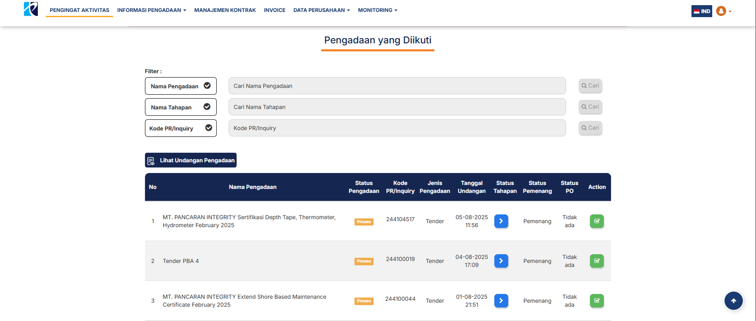Open the Manajemen Kontrak menu
Viewport: 756px width, 321px height.
[x=225, y=10]
